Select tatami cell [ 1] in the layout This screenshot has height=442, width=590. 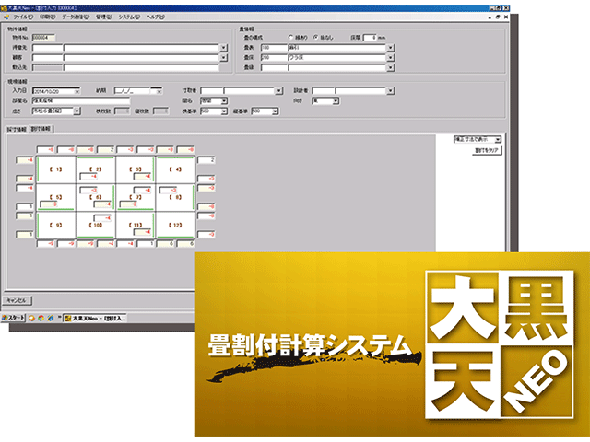click(55, 169)
